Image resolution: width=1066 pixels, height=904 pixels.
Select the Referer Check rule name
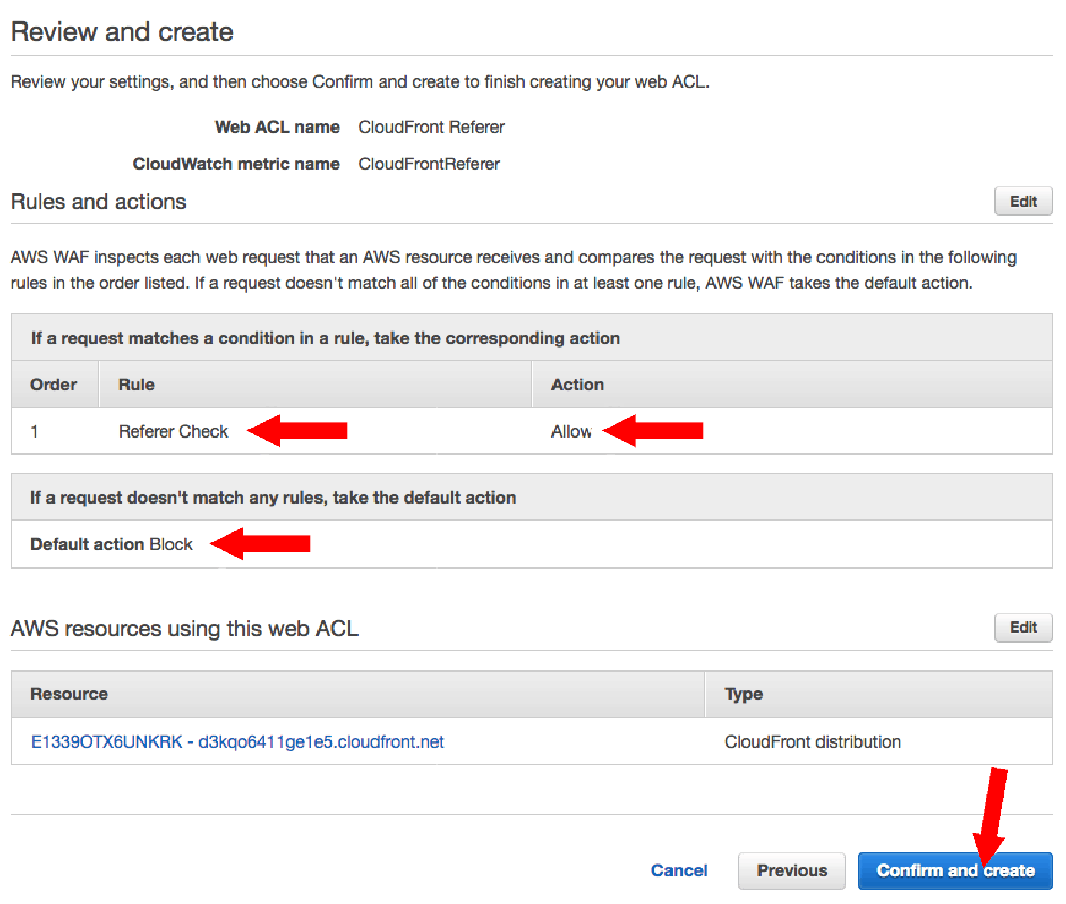173,431
